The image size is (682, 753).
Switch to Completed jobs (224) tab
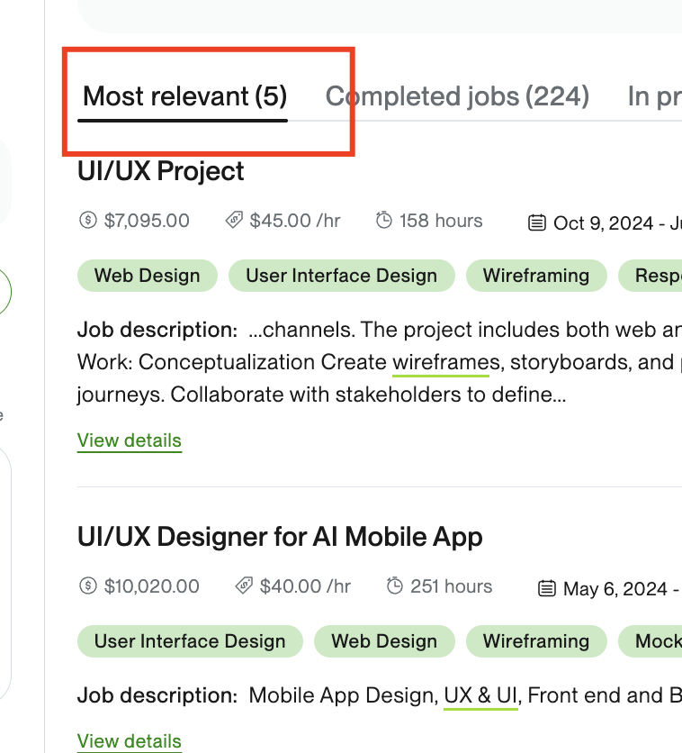click(x=457, y=96)
